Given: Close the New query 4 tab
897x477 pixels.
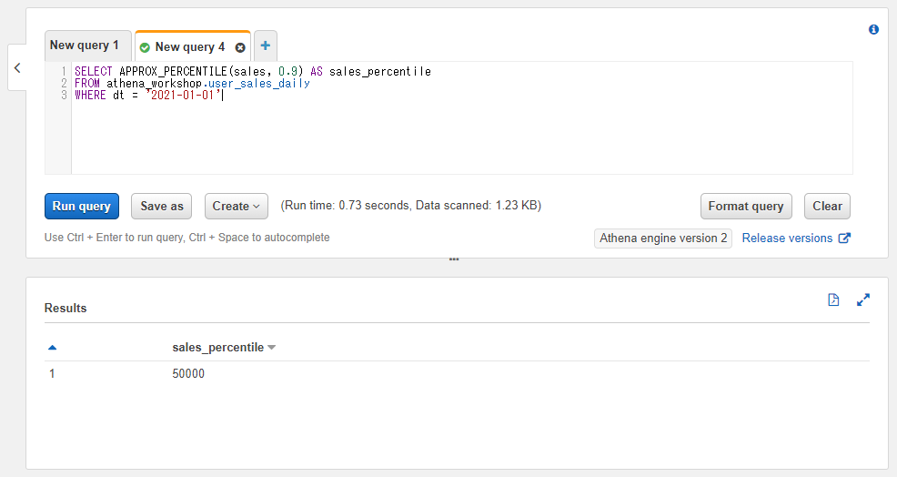Looking at the screenshot, I should 240,47.
